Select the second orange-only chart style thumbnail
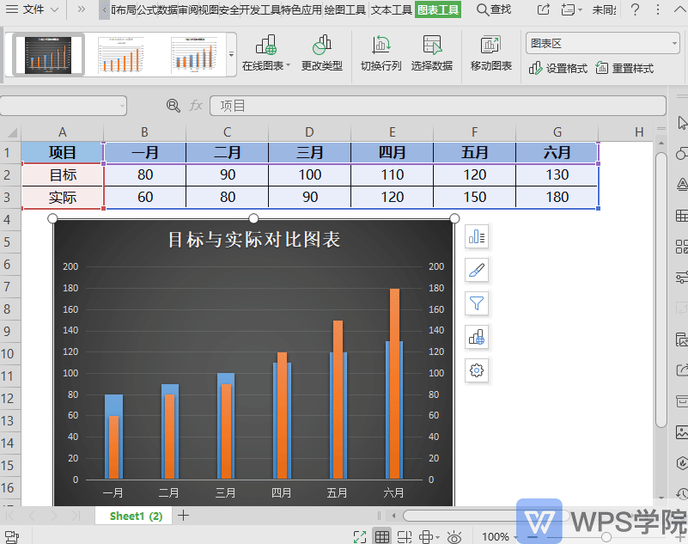This screenshot has width=688, height=544. tap(120, 54)
